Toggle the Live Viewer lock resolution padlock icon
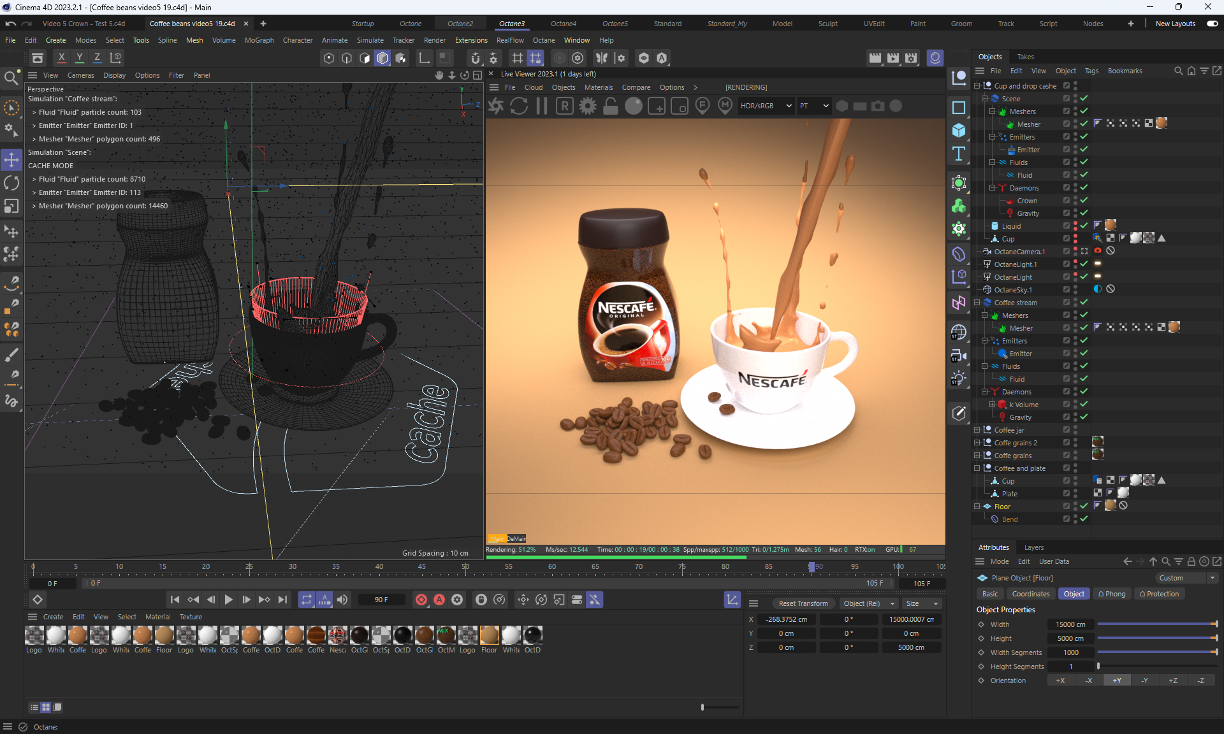The width and height of the screenshot is (1224, 734). (611, 106)
